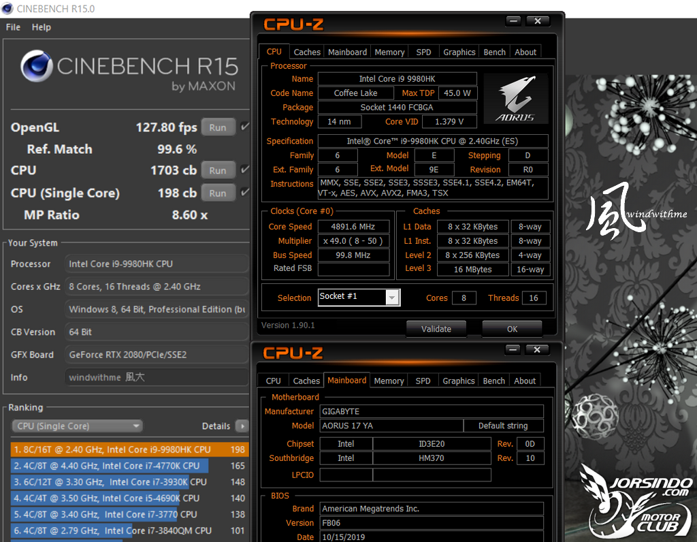The height and width of the screenshot is (542, 697).
Task: Click the Processor field in Your System
Action: pos(156,264)
